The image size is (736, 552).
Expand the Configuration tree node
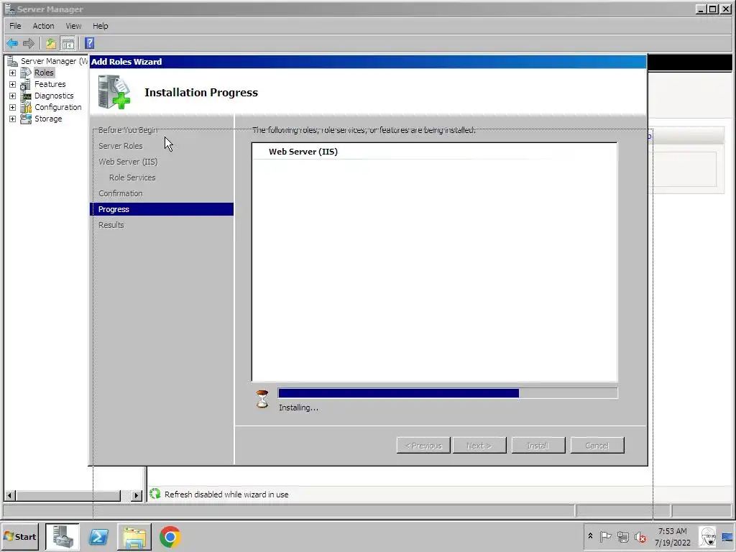tap(13, 108)
